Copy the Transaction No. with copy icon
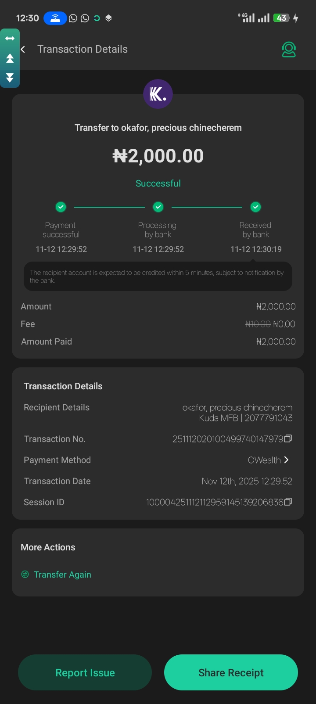This screenshot has height=704, width=316. [288, 438]
